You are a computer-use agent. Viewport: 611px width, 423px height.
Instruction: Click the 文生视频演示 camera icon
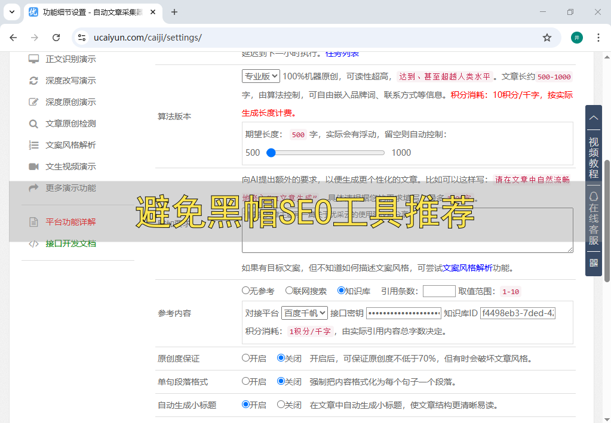coord(33,166)
